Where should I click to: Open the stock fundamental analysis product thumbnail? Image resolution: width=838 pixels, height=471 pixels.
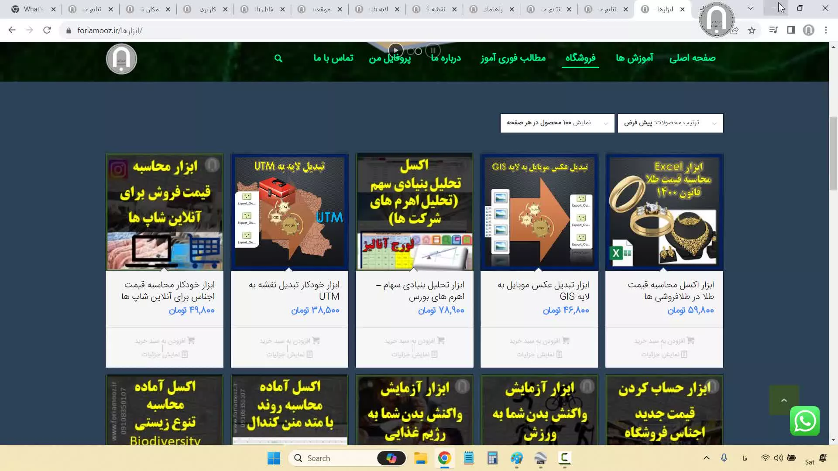coord(414,212)
